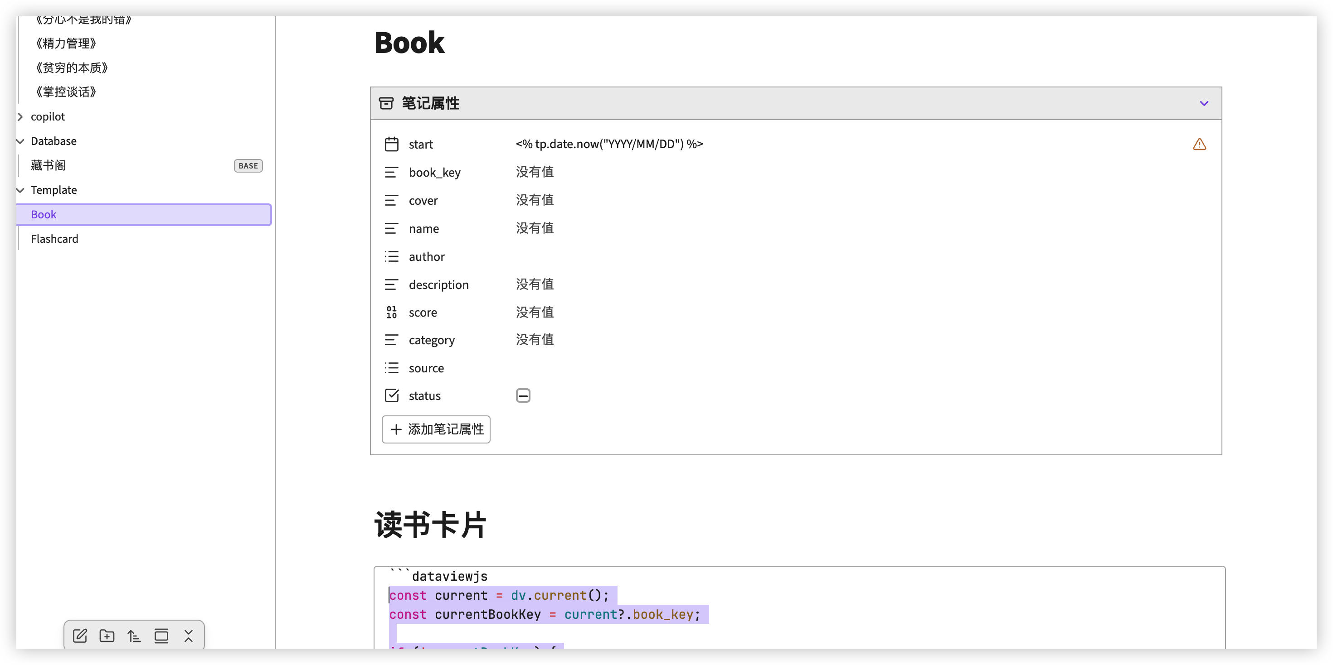Open the 《精力管理》 note
Viewport: 1333px width, 665px height.
pyautogui.click(x=66, y=43)
